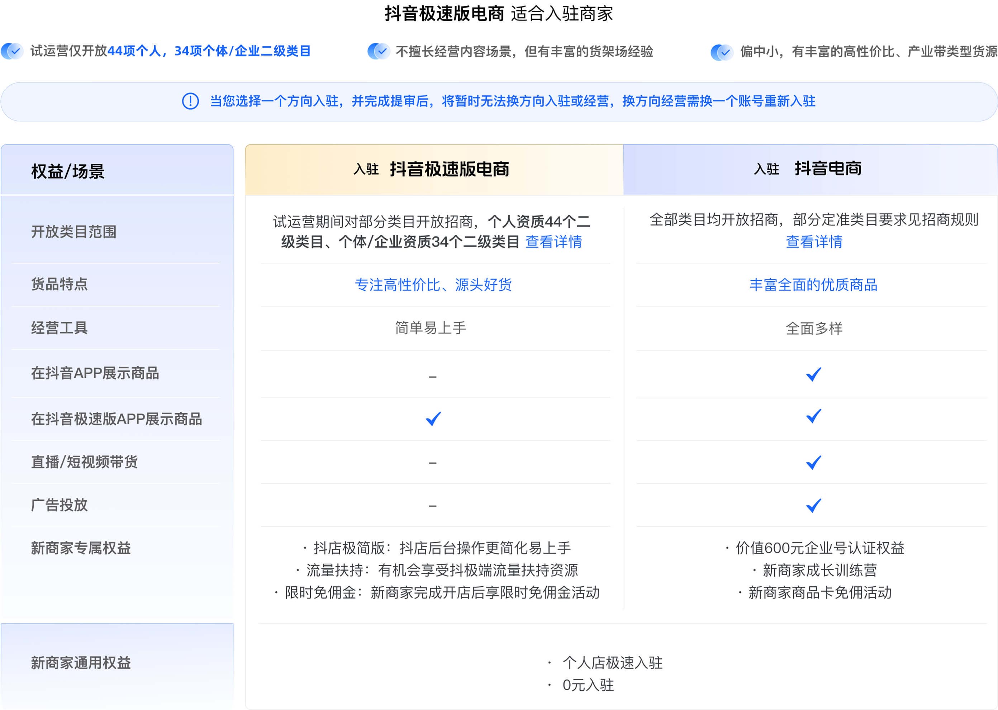
Task: Click 抖音电商 checkmark in 在抖音极速版APP展示商品 row
Action: [x=813, y=416]
